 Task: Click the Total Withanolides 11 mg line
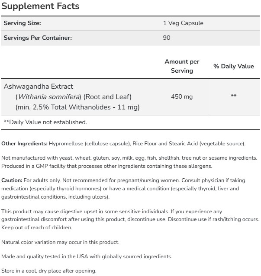[x=77, y=106]
